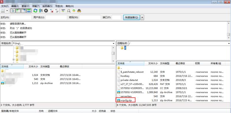Open the 文件(F) menu

pos(5,6)
